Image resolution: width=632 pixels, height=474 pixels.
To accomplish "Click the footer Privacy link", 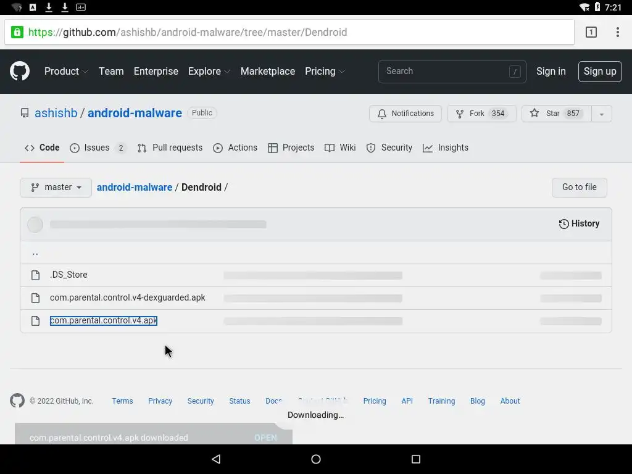I will (160, 401).
